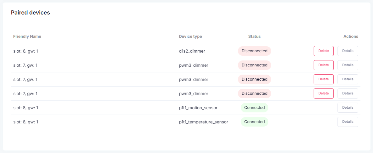
Task: Delete the middle pwm3_dimmer device
Action: click(324, 79)
